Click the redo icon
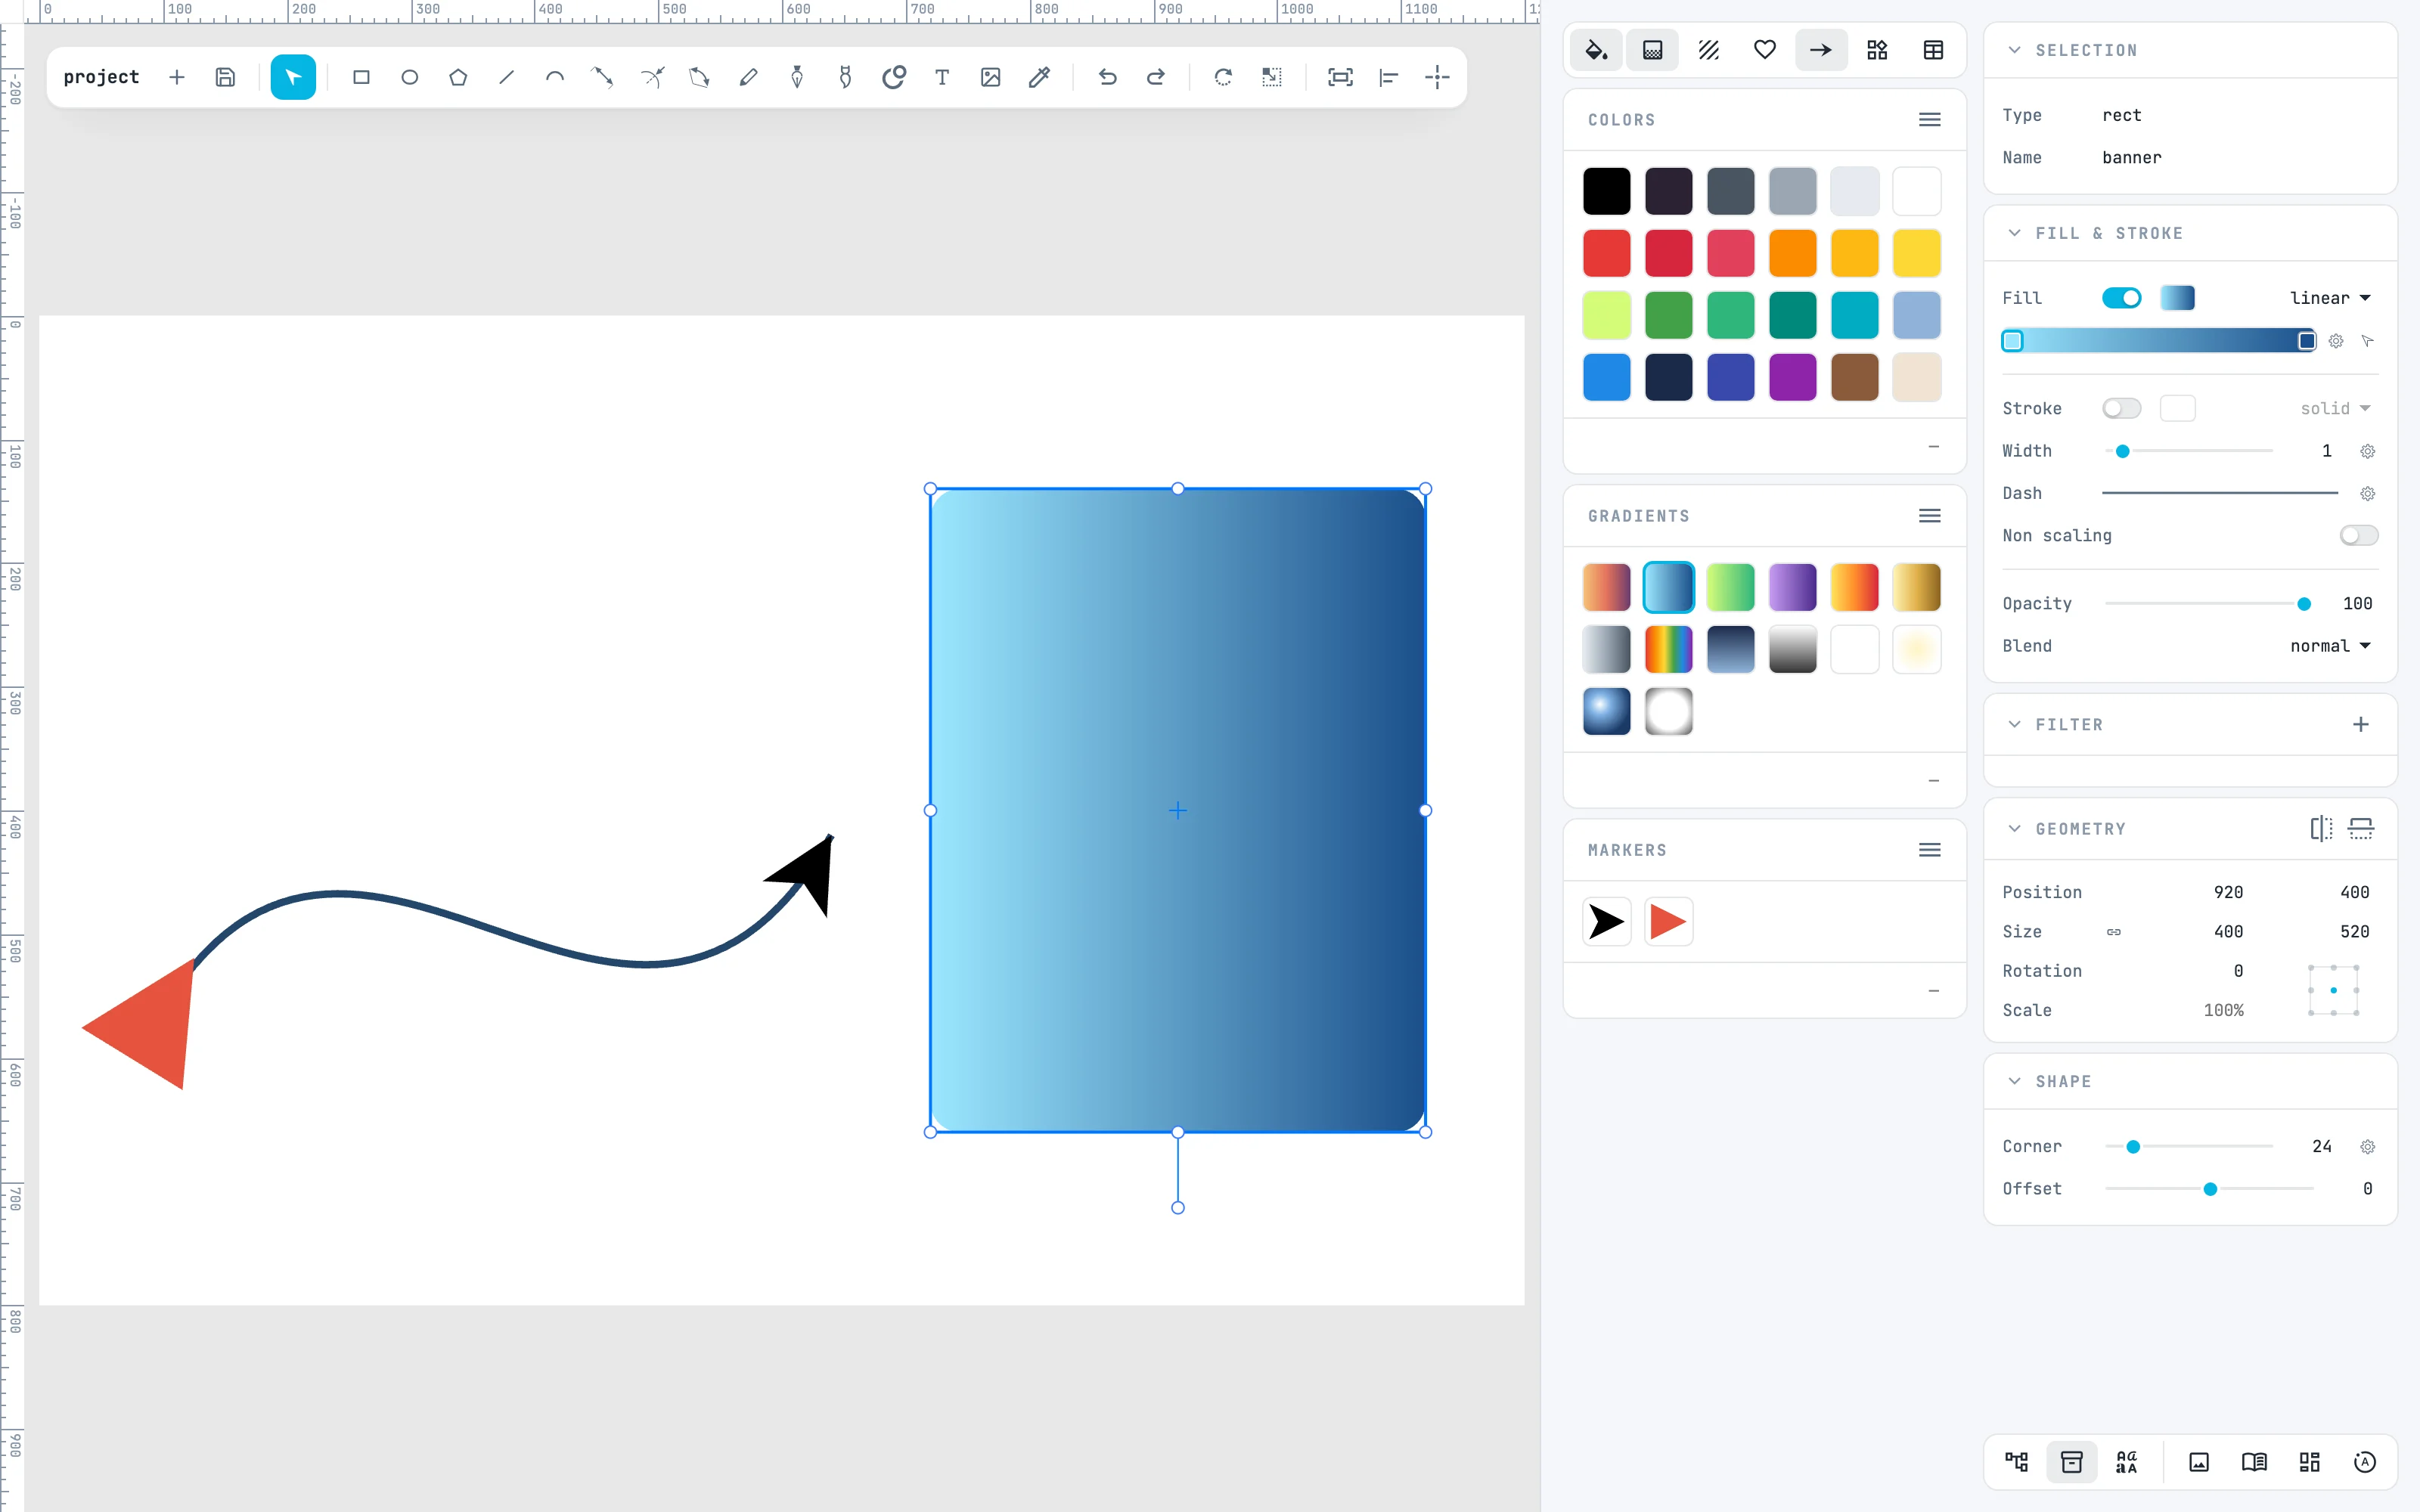The width and height of the screenshot is (2420, 1512). (x=1155, y=77)
